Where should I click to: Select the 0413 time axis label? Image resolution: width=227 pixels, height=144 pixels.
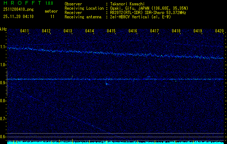click(68, 31)
